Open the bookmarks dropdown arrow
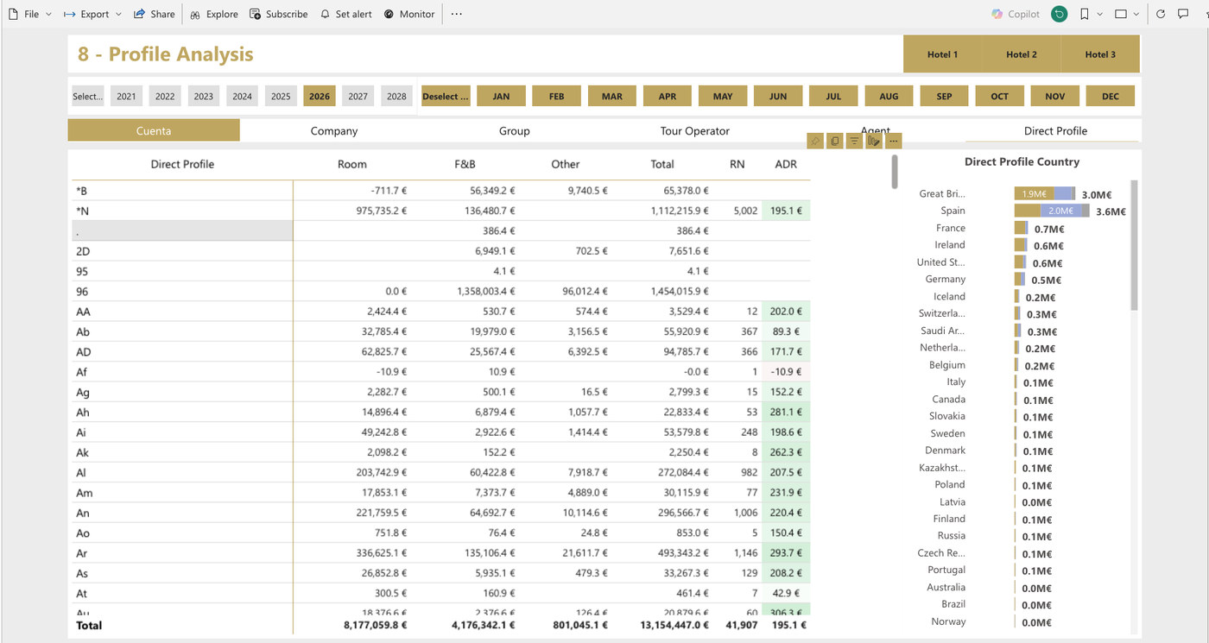The width and height of the screenshot is (1209, 643). click(x=1099, y=14)
